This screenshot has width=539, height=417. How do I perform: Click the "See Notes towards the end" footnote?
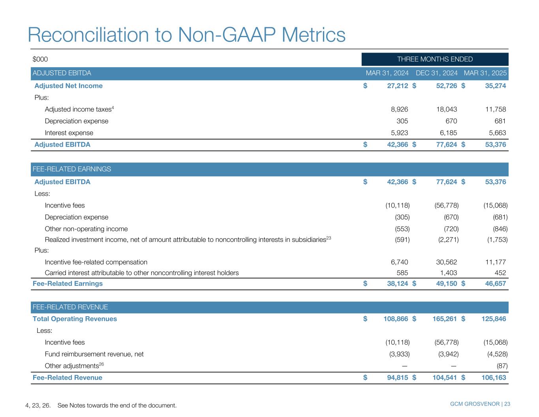click(117, 406)
